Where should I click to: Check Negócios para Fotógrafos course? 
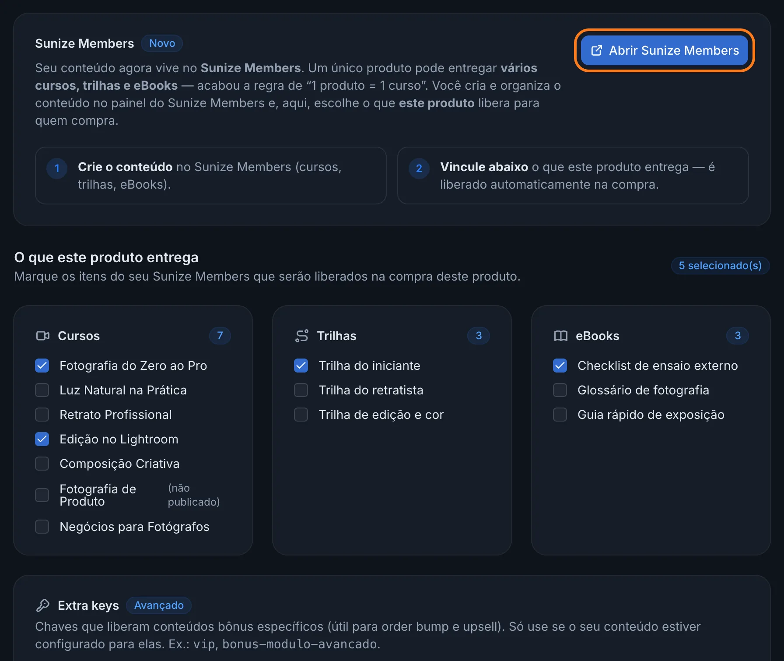(42, 527)
